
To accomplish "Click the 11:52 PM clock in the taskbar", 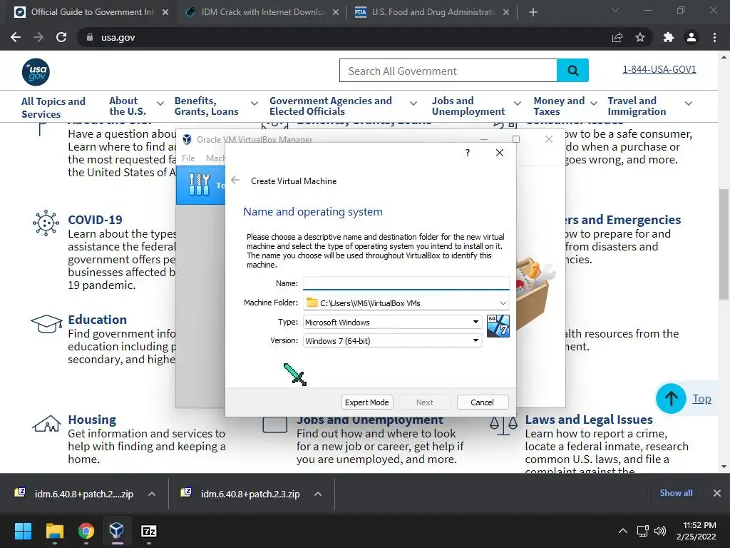I will [699, 525].
